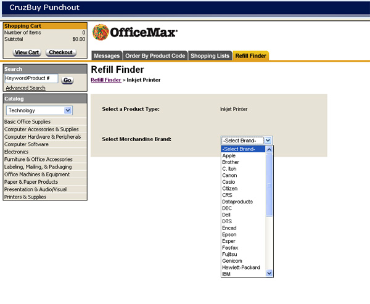Select Apple from the brand list

[243, 156]
